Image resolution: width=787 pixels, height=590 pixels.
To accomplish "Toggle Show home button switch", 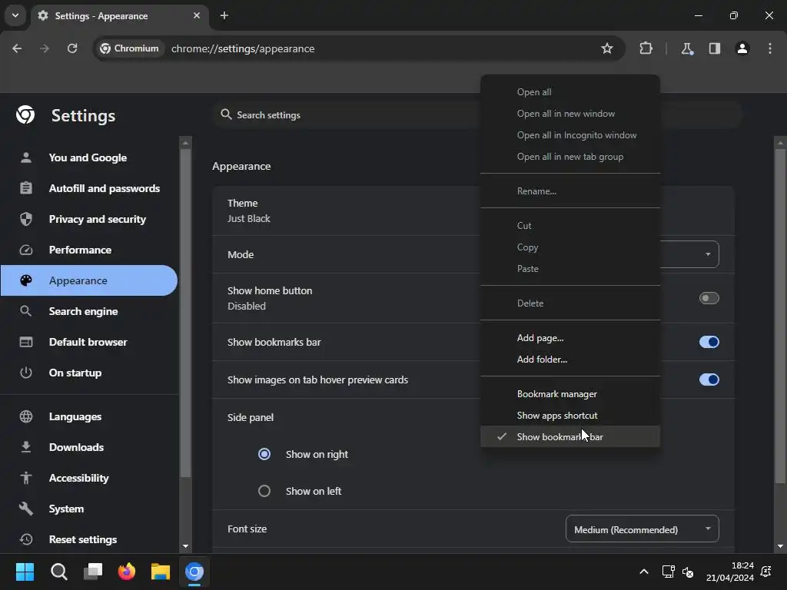I will tap(709, 298).
